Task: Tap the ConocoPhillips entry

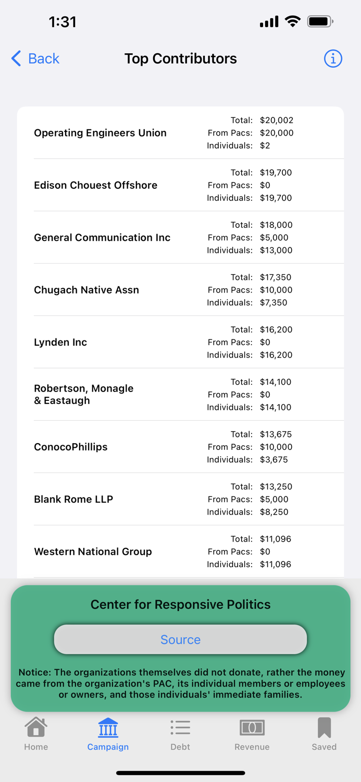Action: (x=71, y=447)
